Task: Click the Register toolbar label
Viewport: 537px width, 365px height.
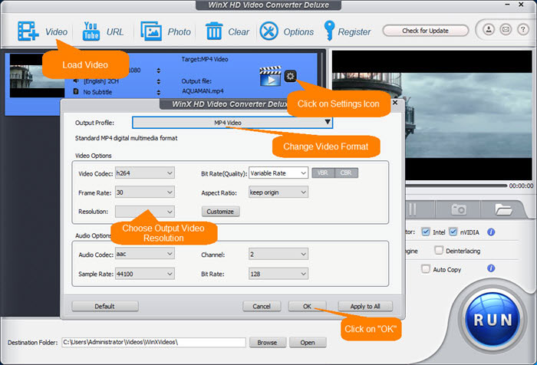Action: (x=354, y=32)
